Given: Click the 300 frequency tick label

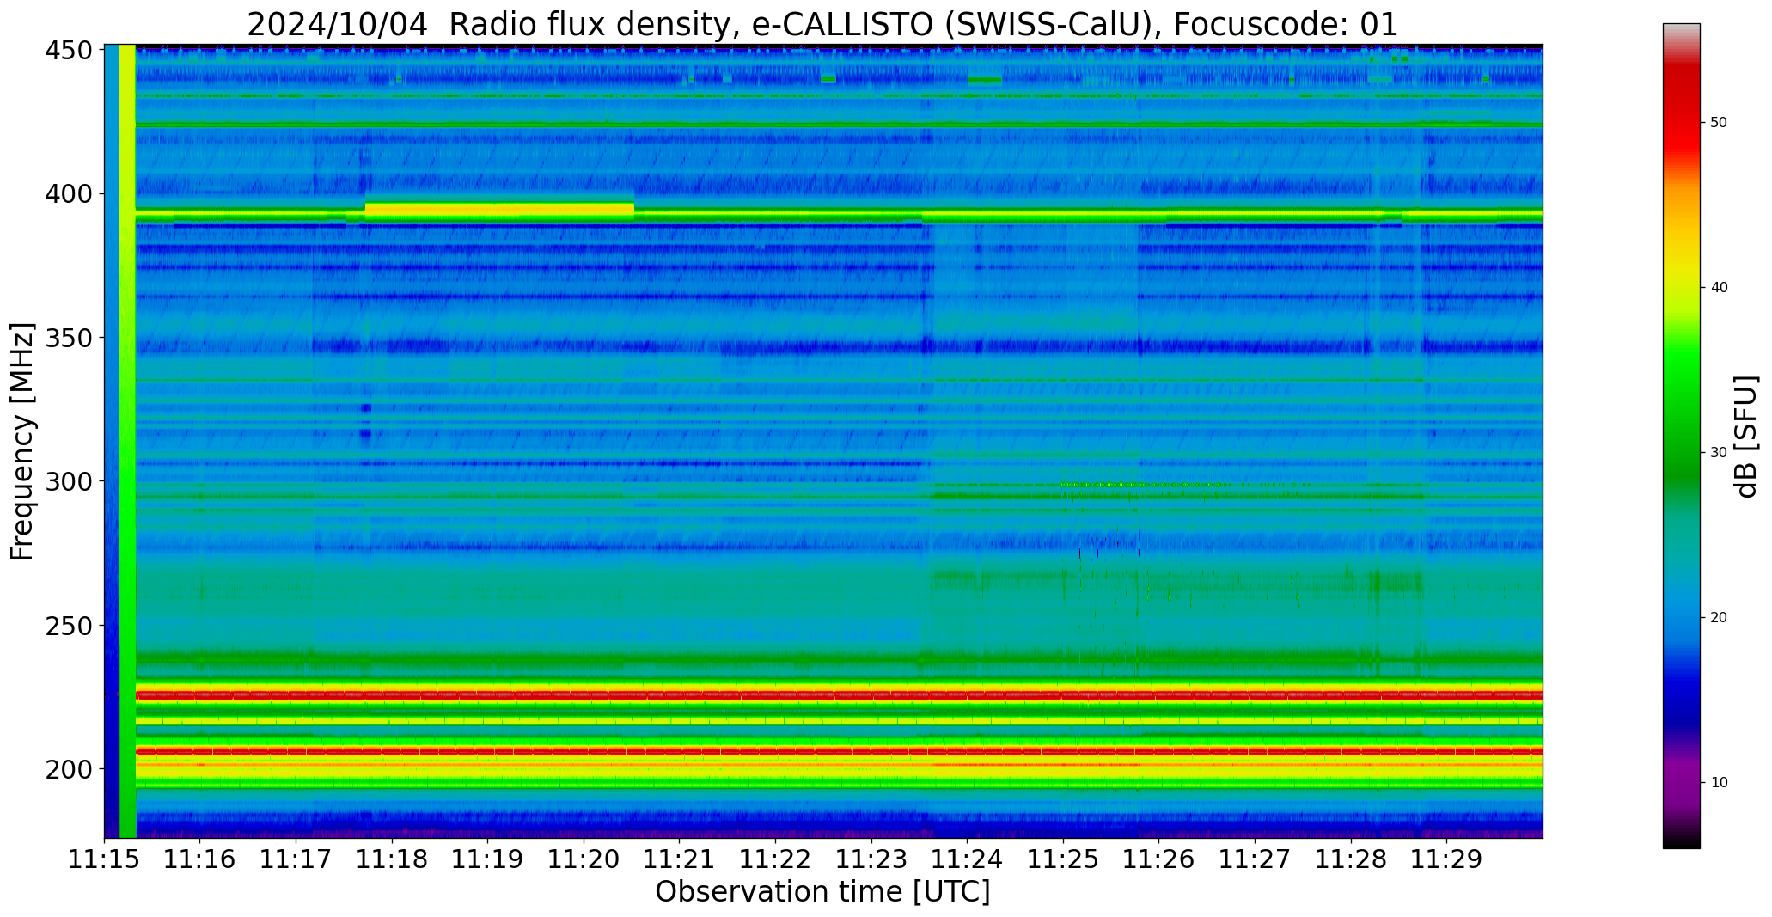Looking at the screenshot, I should coord(69,481).
